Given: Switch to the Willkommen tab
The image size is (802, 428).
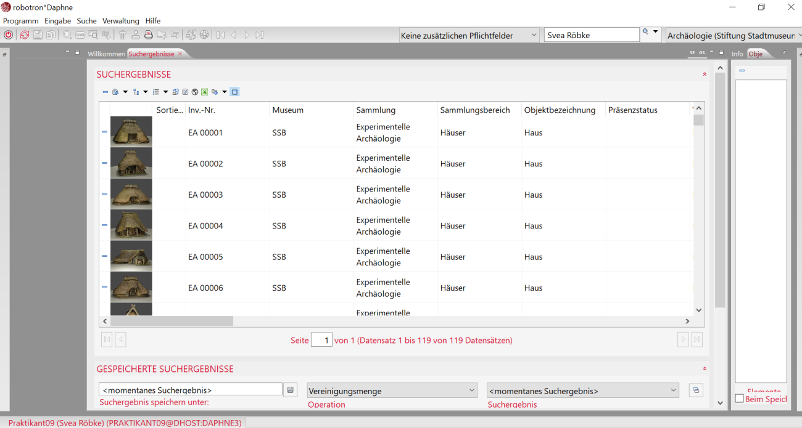Looking at the screenshot, I should pos(106,54).
